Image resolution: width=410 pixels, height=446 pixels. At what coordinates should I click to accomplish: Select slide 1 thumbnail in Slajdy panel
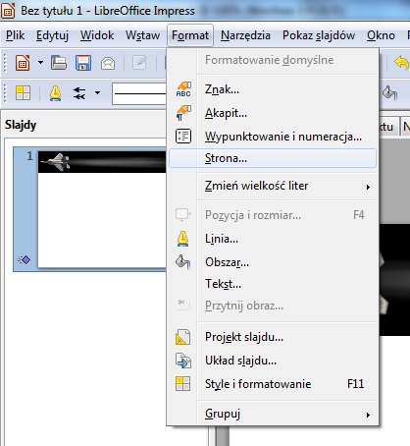101,209
